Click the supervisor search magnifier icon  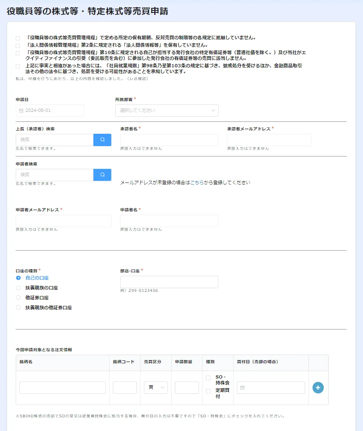coord(102,140)
